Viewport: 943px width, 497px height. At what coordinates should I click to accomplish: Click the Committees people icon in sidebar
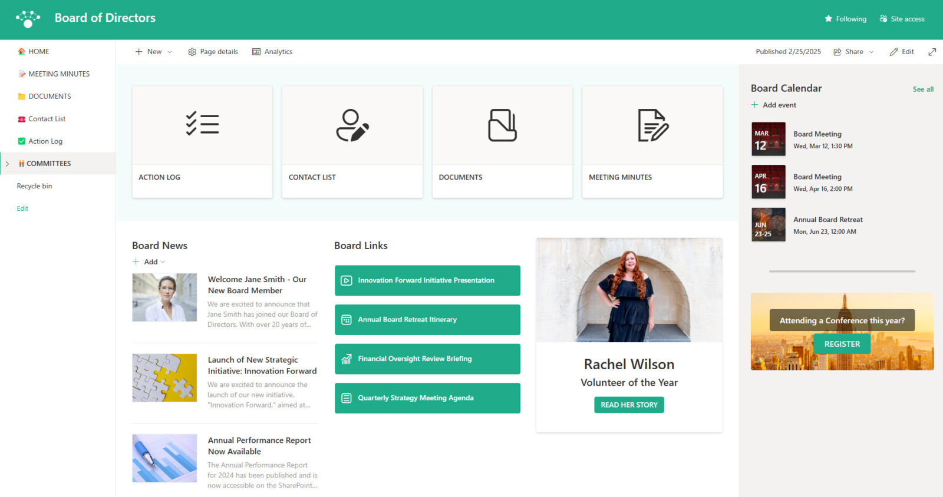[21, 164]
